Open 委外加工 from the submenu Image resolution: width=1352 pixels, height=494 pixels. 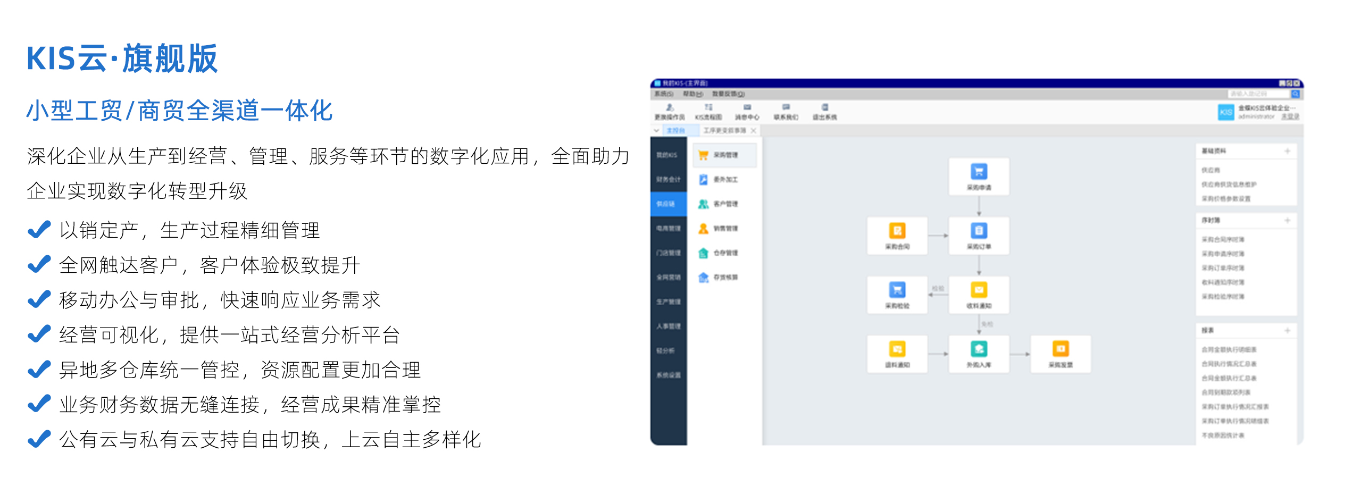703,180
